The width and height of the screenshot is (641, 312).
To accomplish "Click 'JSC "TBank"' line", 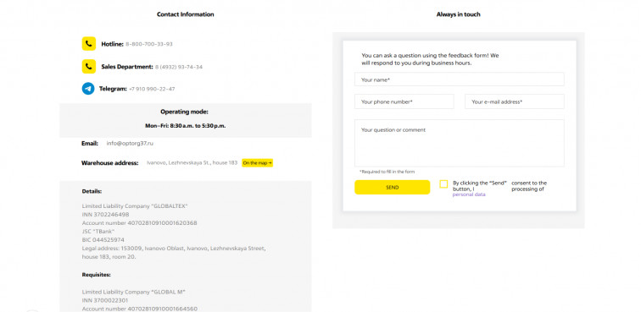I will point(98,232).
